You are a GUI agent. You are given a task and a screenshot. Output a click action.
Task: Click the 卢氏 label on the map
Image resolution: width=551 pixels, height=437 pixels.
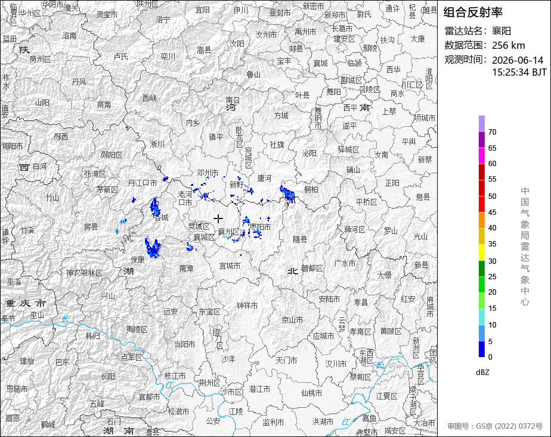coord(121,57)
